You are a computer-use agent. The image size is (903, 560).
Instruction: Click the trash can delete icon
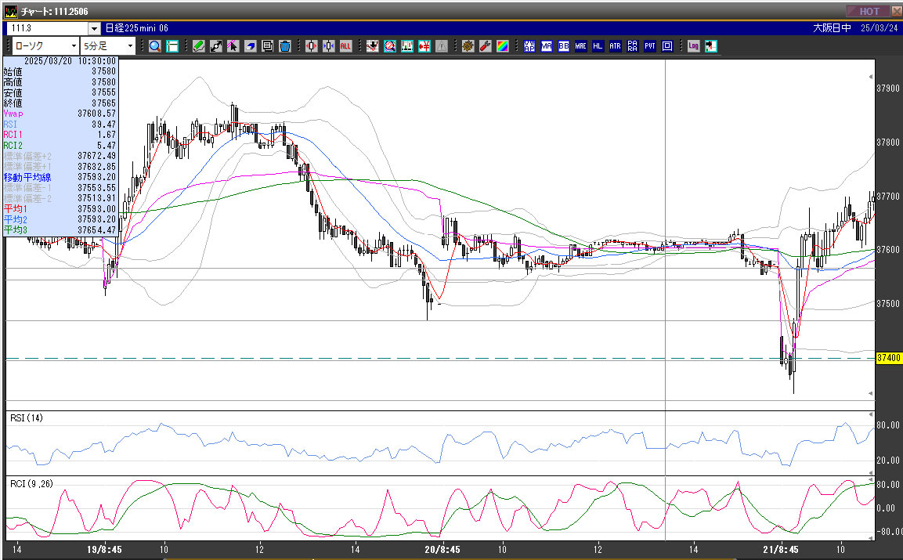(x=285, y=46)
